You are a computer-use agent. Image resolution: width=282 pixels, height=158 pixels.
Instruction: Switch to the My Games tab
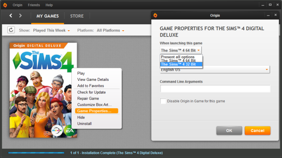click(x=48, y=16)
